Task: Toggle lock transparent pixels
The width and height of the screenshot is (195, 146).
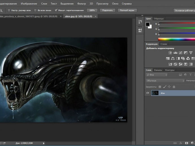Action: [160, 87]
